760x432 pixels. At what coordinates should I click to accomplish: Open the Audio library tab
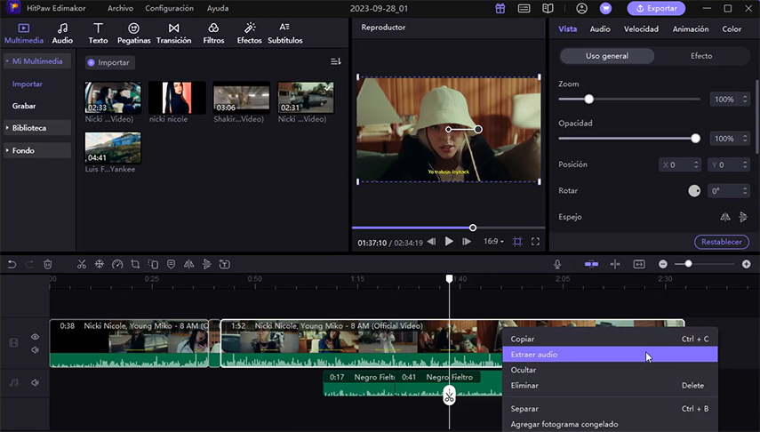[62, 34]
